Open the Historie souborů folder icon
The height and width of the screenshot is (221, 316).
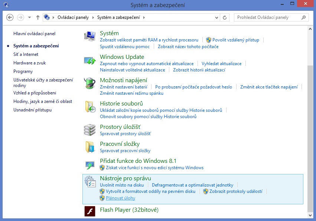pos(90,107)
